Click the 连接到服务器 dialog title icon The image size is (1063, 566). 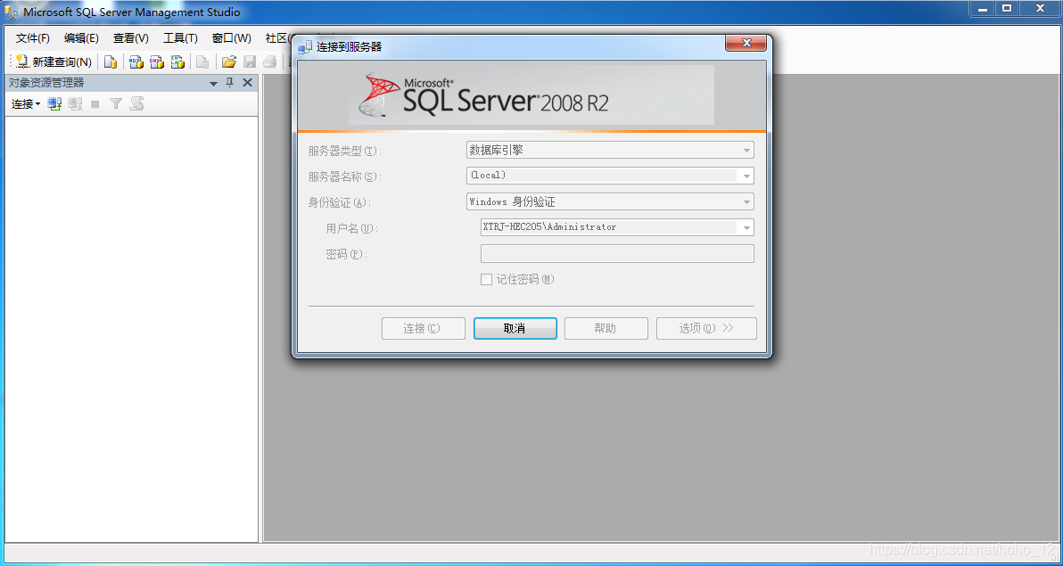[x=306, y=46]
